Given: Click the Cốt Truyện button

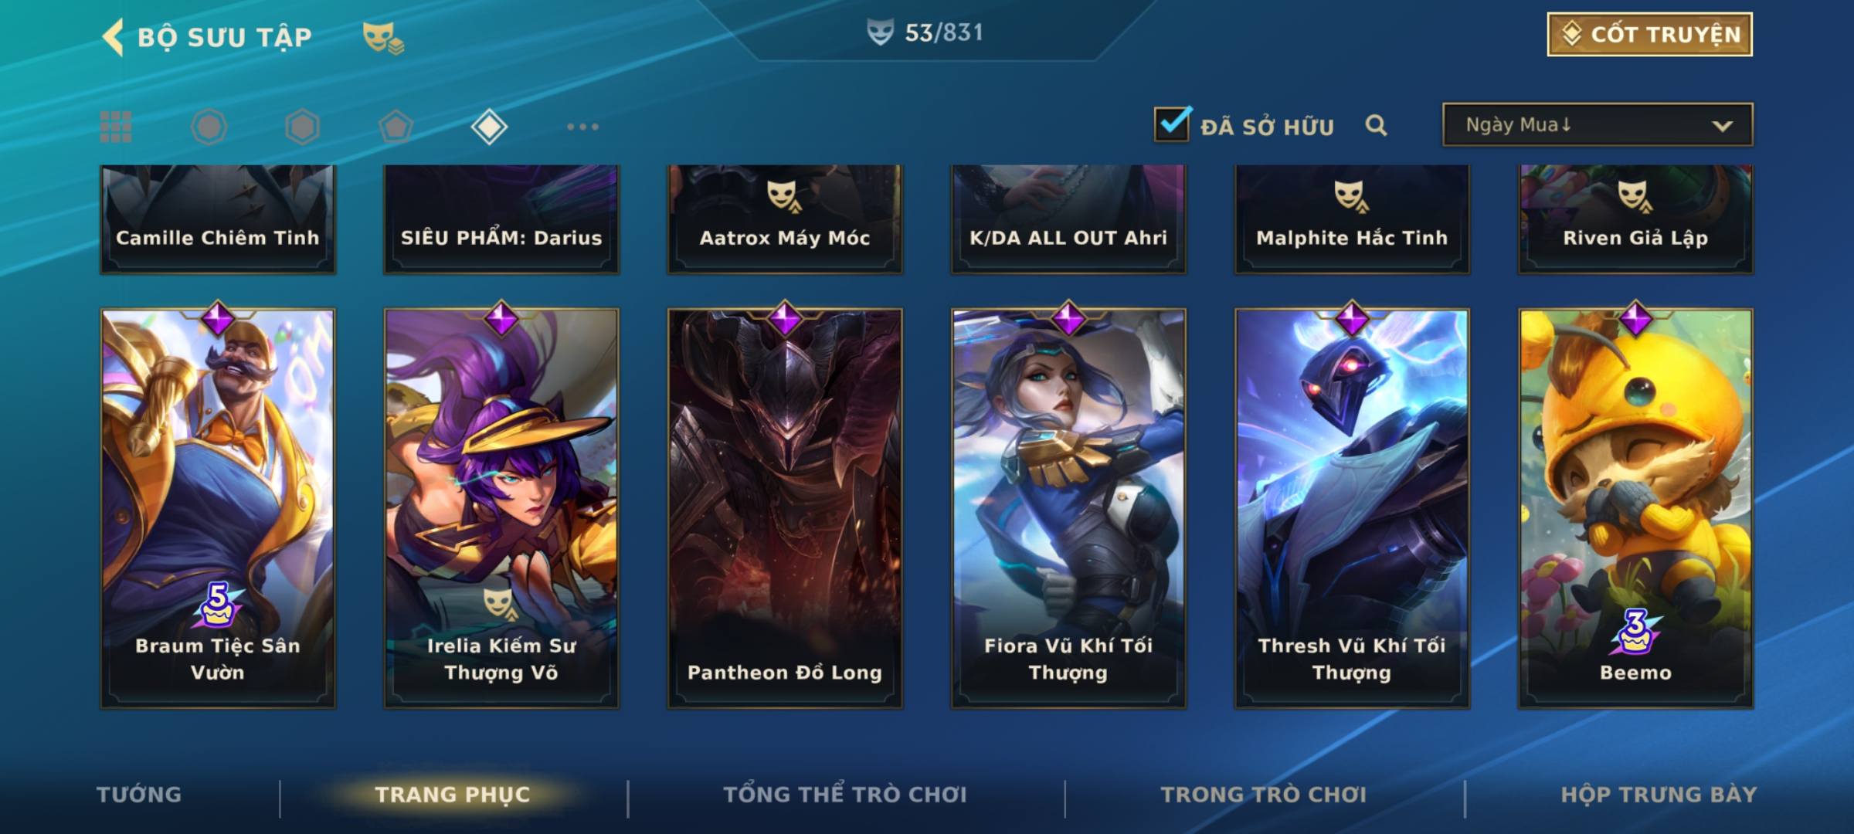Looking at the screenshot, I should [x=1650, y=35].
